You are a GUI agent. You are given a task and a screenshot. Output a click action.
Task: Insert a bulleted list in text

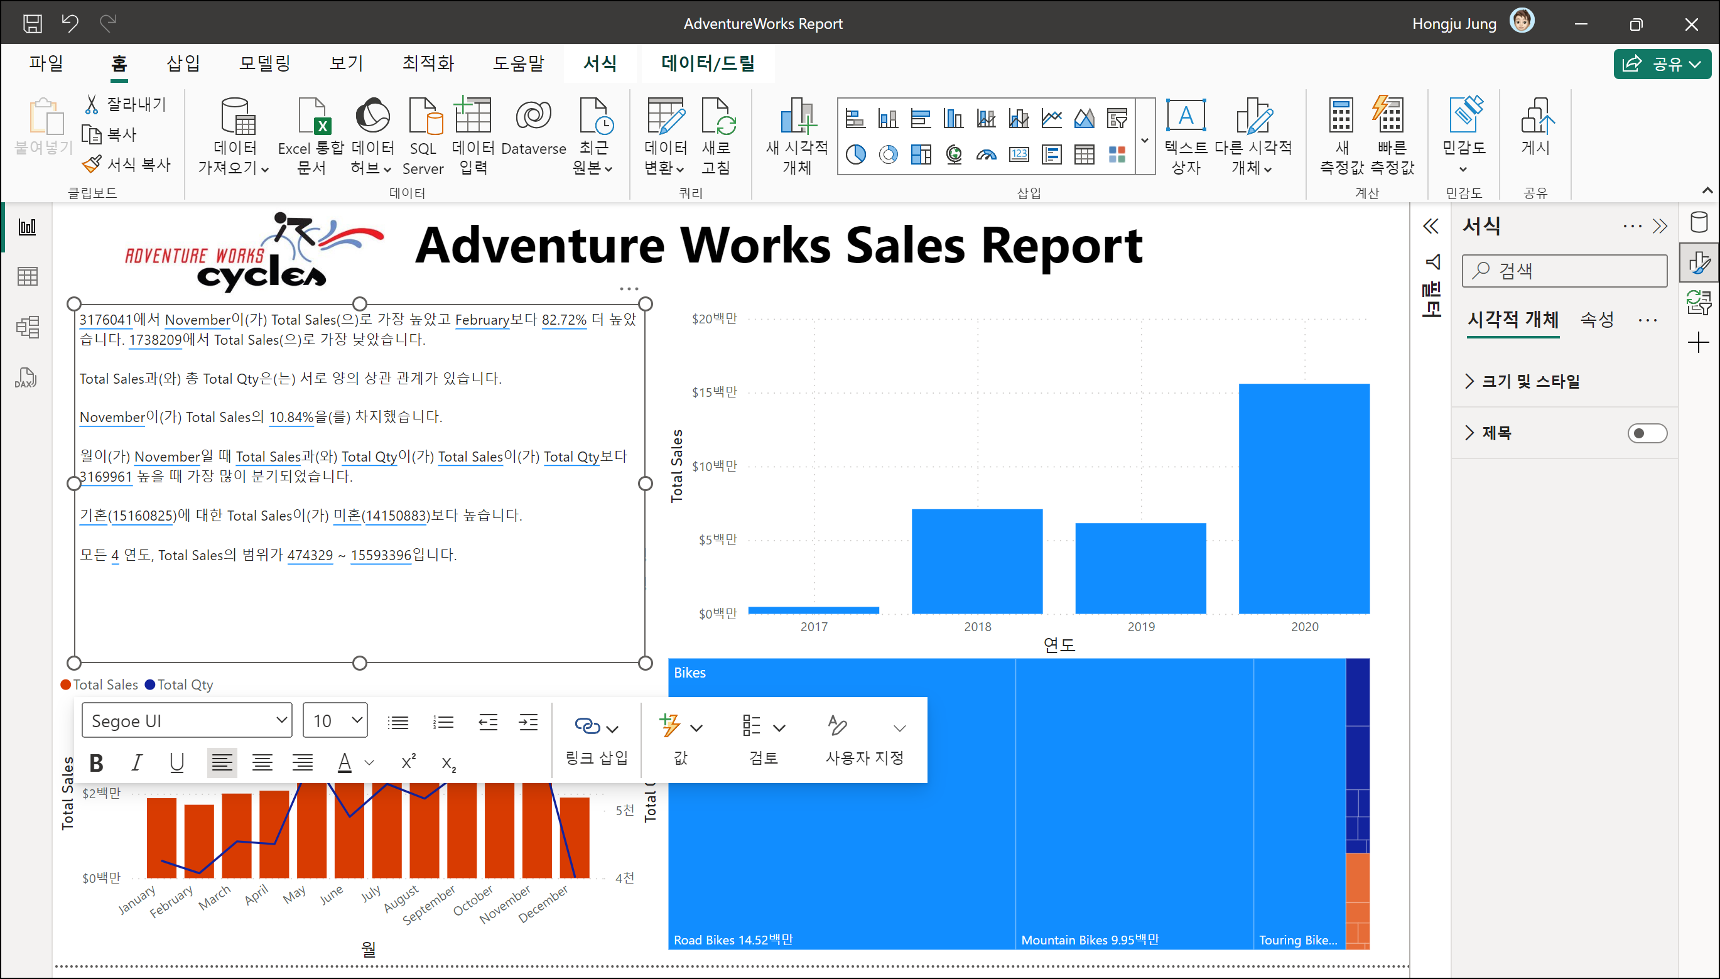click(x=398, y=722)
